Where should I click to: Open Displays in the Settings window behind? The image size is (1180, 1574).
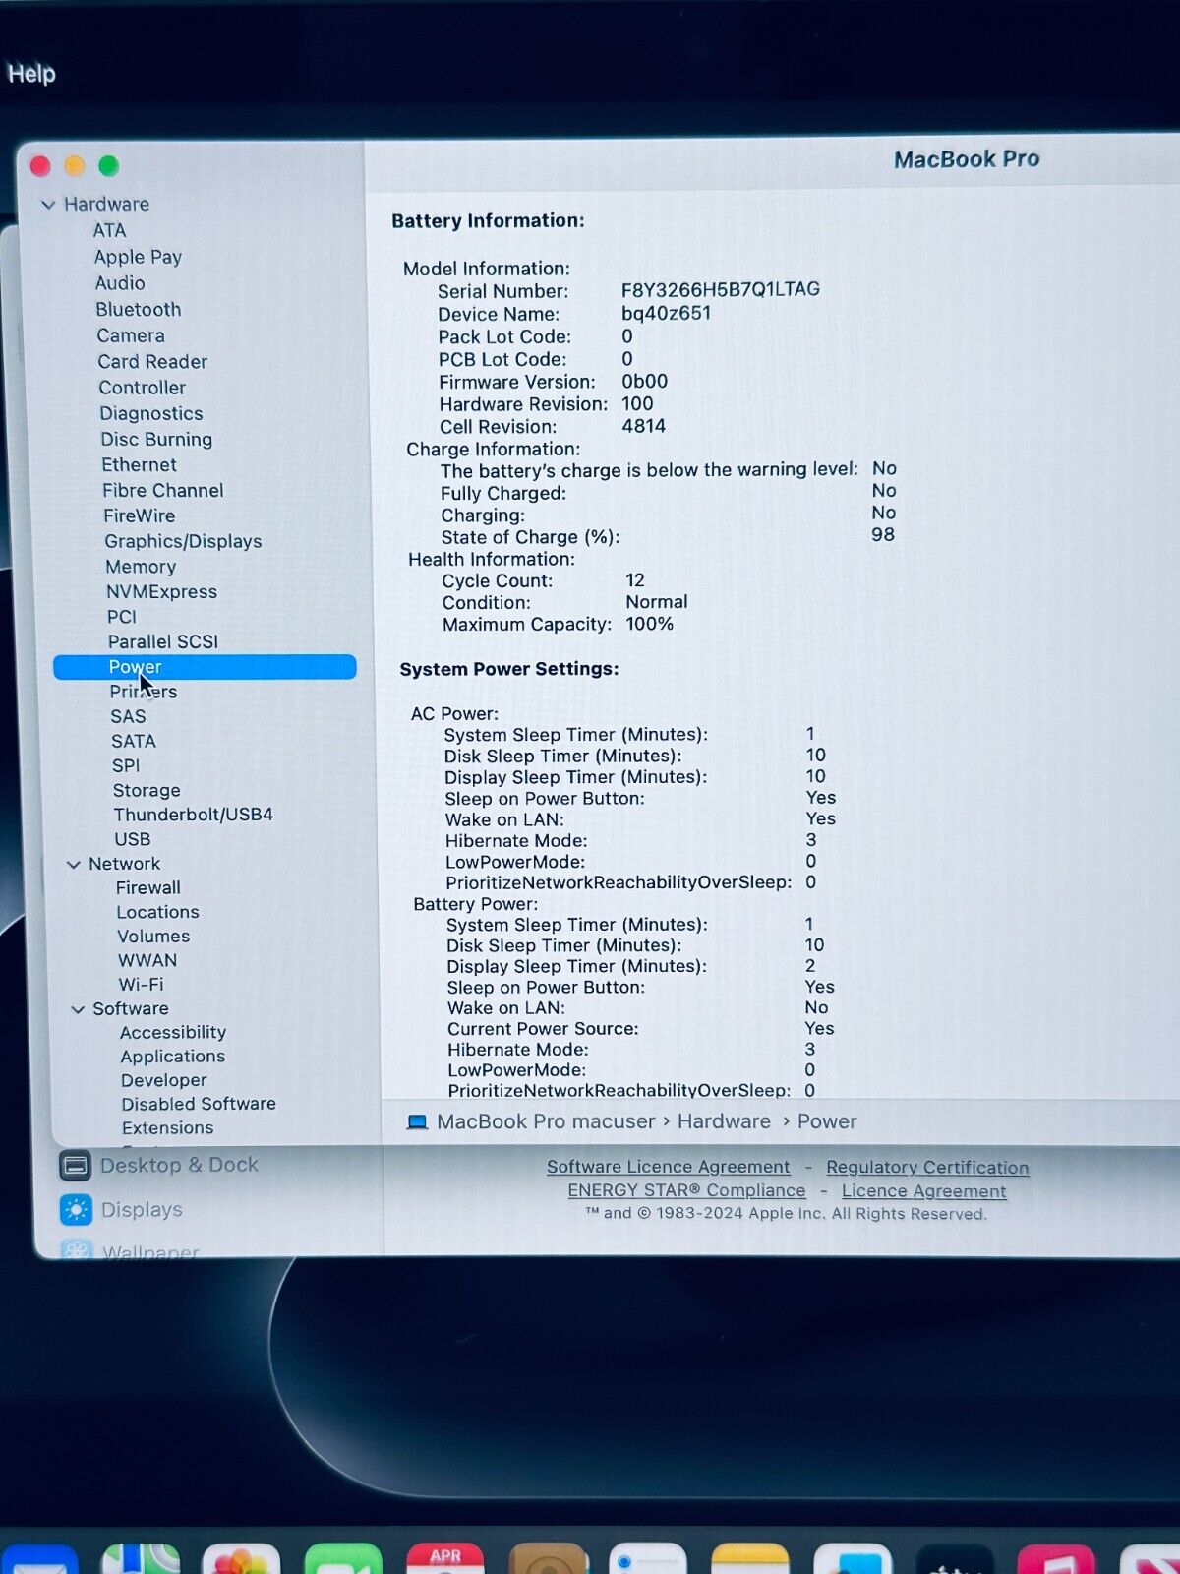[x=142, y=1210]
